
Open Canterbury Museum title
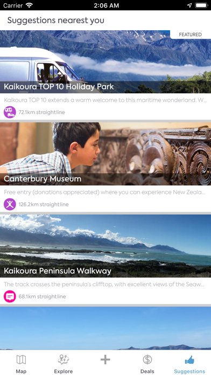(x=43, y=179)
